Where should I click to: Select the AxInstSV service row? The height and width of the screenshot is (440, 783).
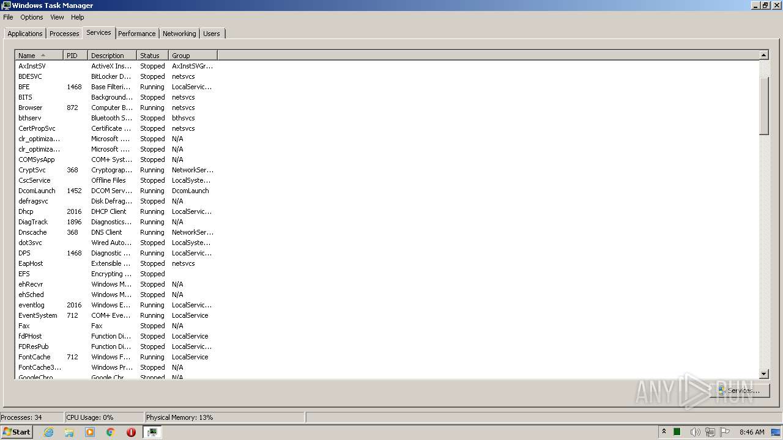click(116, 66)
